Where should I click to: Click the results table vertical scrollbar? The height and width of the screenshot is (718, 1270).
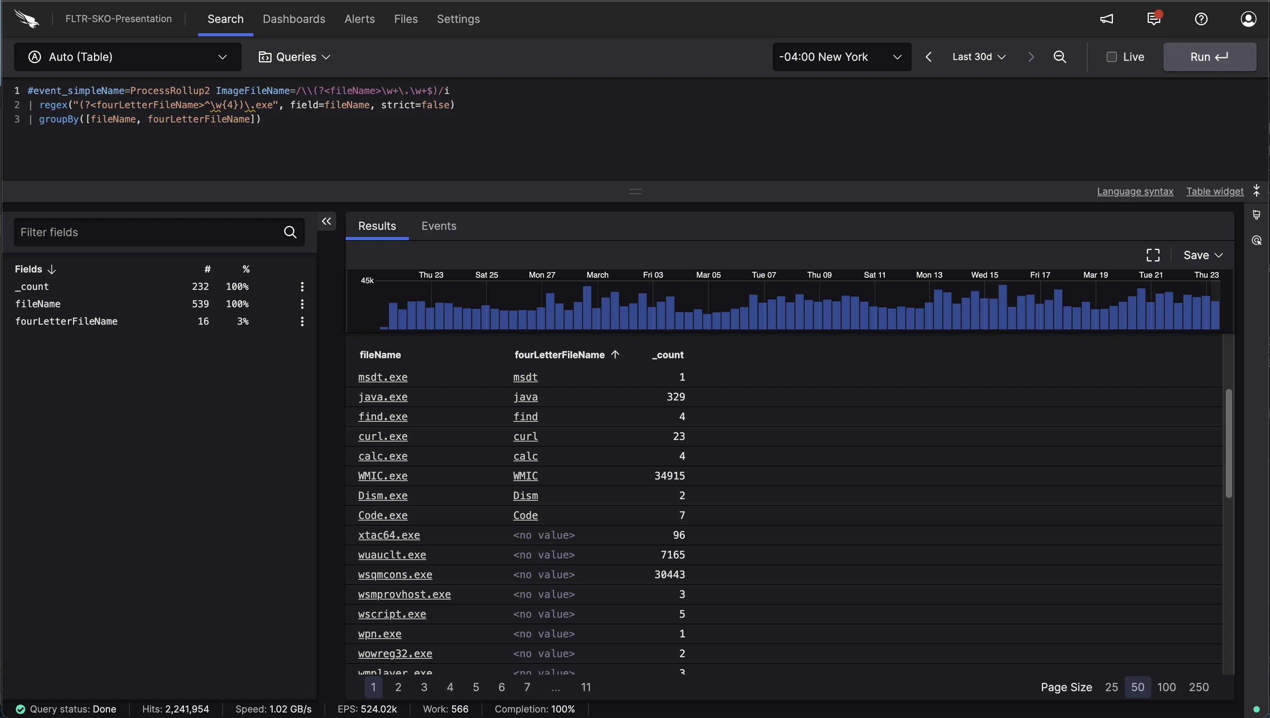pyautogui.click(x=1229, y=443)
